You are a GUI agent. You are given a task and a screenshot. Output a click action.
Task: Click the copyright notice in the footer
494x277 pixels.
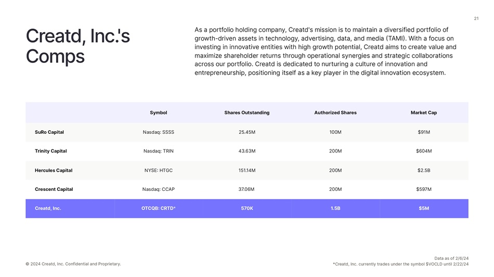[x=73, y=264]
